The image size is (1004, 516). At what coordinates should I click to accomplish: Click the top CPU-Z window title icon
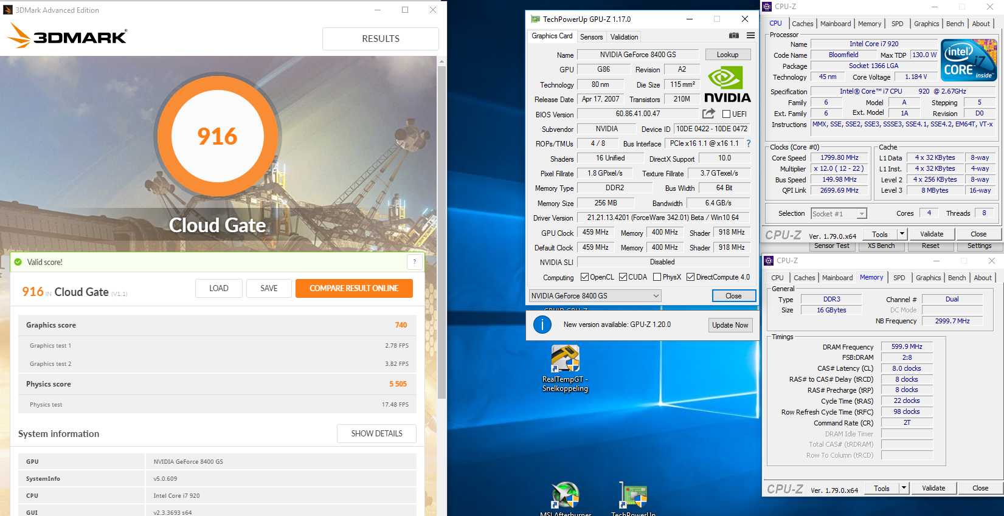767,7
